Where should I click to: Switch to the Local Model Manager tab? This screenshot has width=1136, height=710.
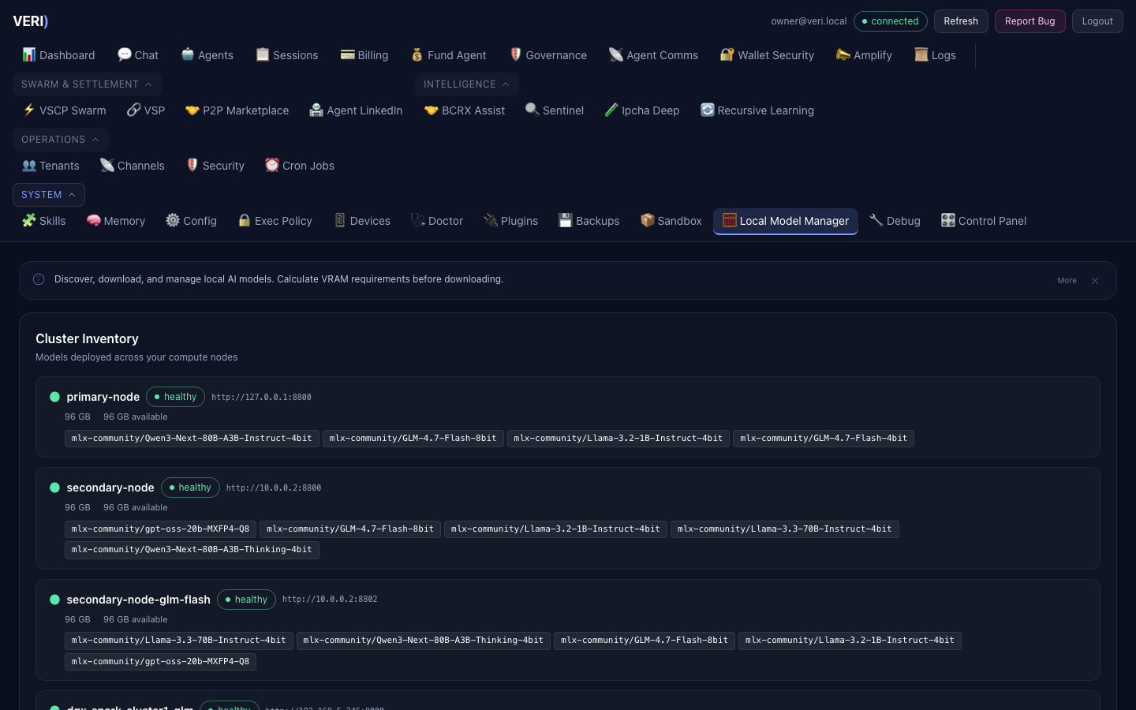click(x=785, y=221)
